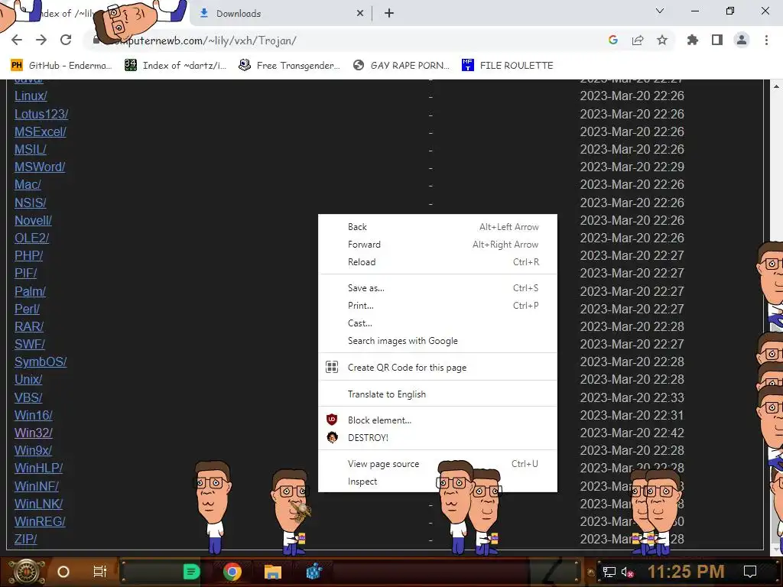The height and width of the screenshot is (587, 783).
Task: Select Translate to English
Action: pyautogui.click(x=437, y=394)
